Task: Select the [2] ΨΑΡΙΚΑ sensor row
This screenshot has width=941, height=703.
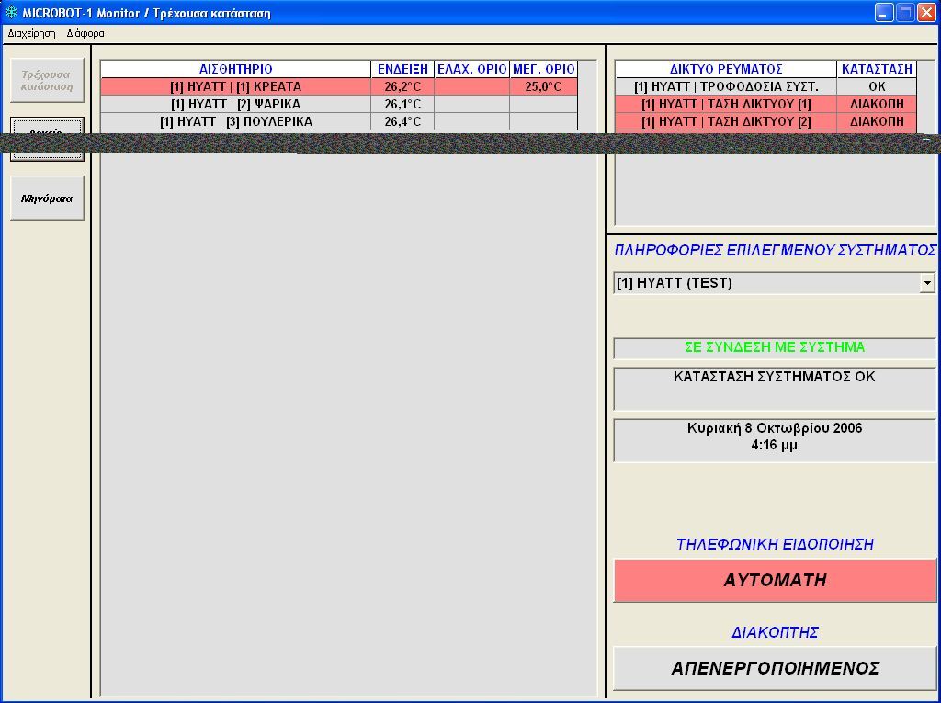Action: point(236,104)
